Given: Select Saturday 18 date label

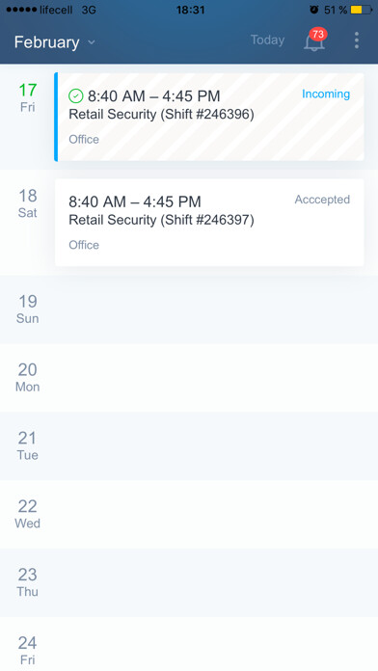Looking at the screenshot, I should (27, 203).
